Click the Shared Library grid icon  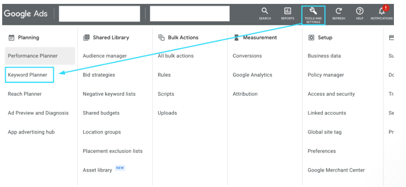[x=86, y=38]
